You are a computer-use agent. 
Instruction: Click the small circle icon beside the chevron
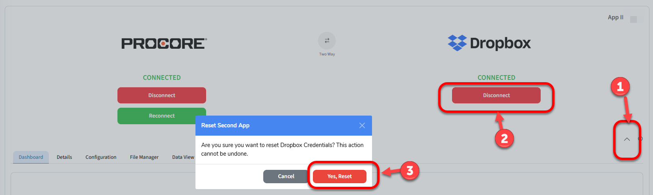click(640, 139)
